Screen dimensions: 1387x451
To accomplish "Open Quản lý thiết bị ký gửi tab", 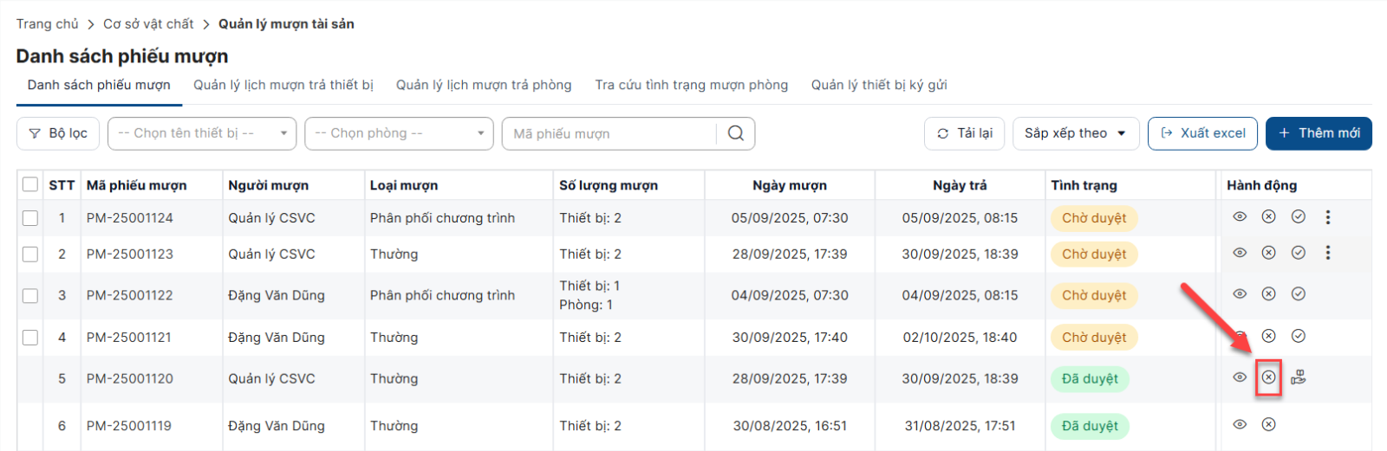I will 878,85.
